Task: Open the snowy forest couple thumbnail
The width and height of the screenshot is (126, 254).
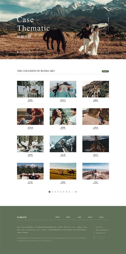Action: tap(30, 144)
